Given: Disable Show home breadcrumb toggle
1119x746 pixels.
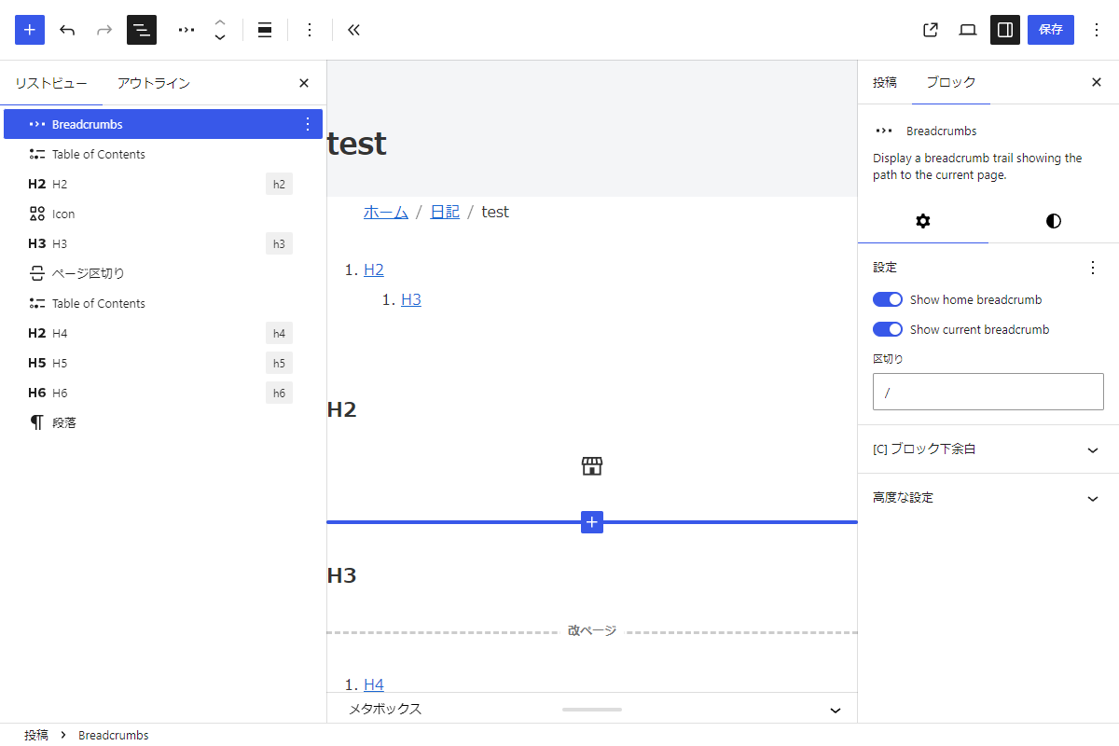Looking at the screenshot, I should tap(887, 299).
